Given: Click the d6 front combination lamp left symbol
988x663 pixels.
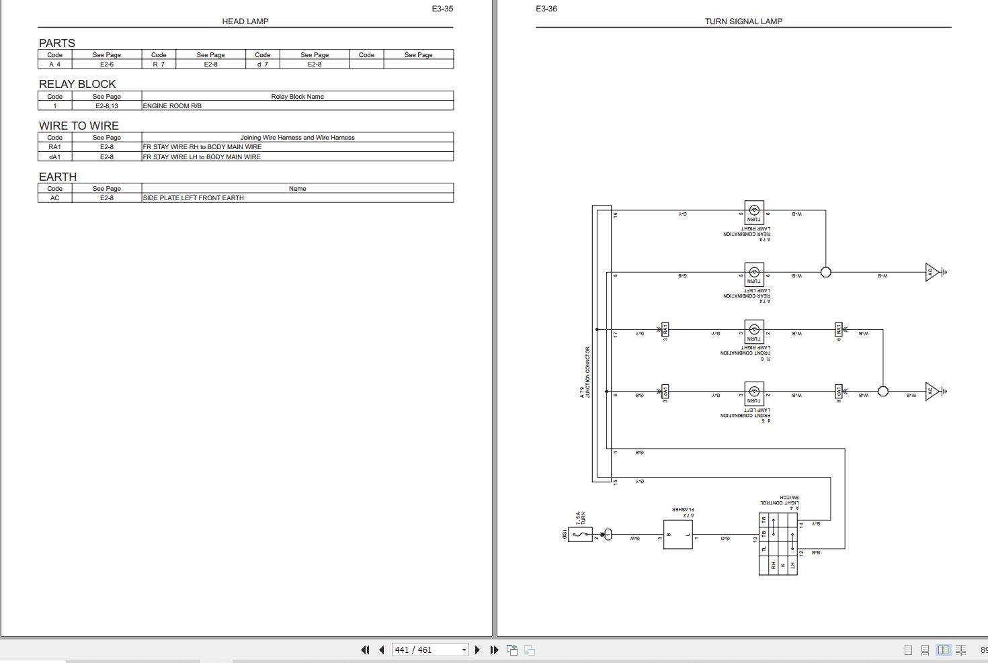Looking at the screenshot, I should [x=754, y=393].
